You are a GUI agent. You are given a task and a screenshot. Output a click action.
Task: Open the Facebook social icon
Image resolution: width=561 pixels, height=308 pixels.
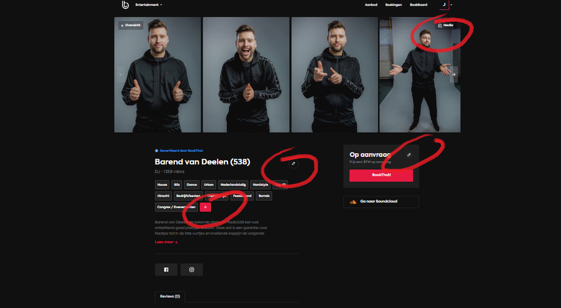pyautogui.click(x=166, y=270)
